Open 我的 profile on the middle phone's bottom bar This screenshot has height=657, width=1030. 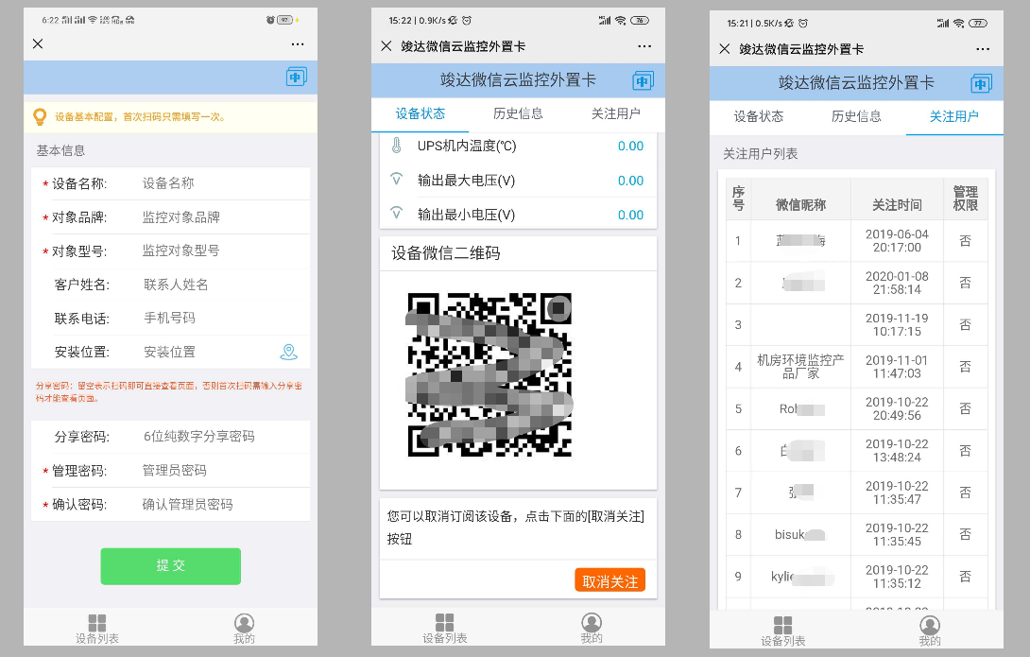592,629
